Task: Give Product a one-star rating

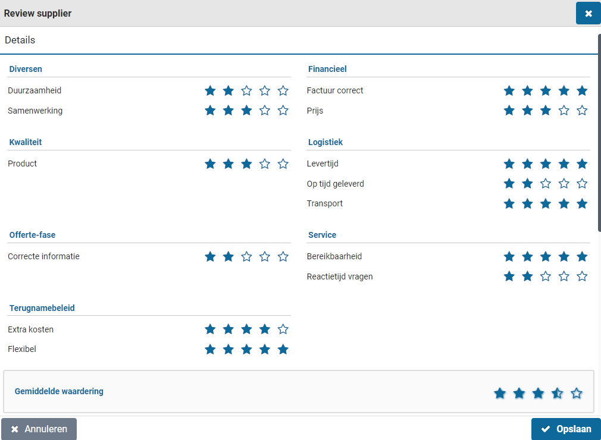Action: 210,164
